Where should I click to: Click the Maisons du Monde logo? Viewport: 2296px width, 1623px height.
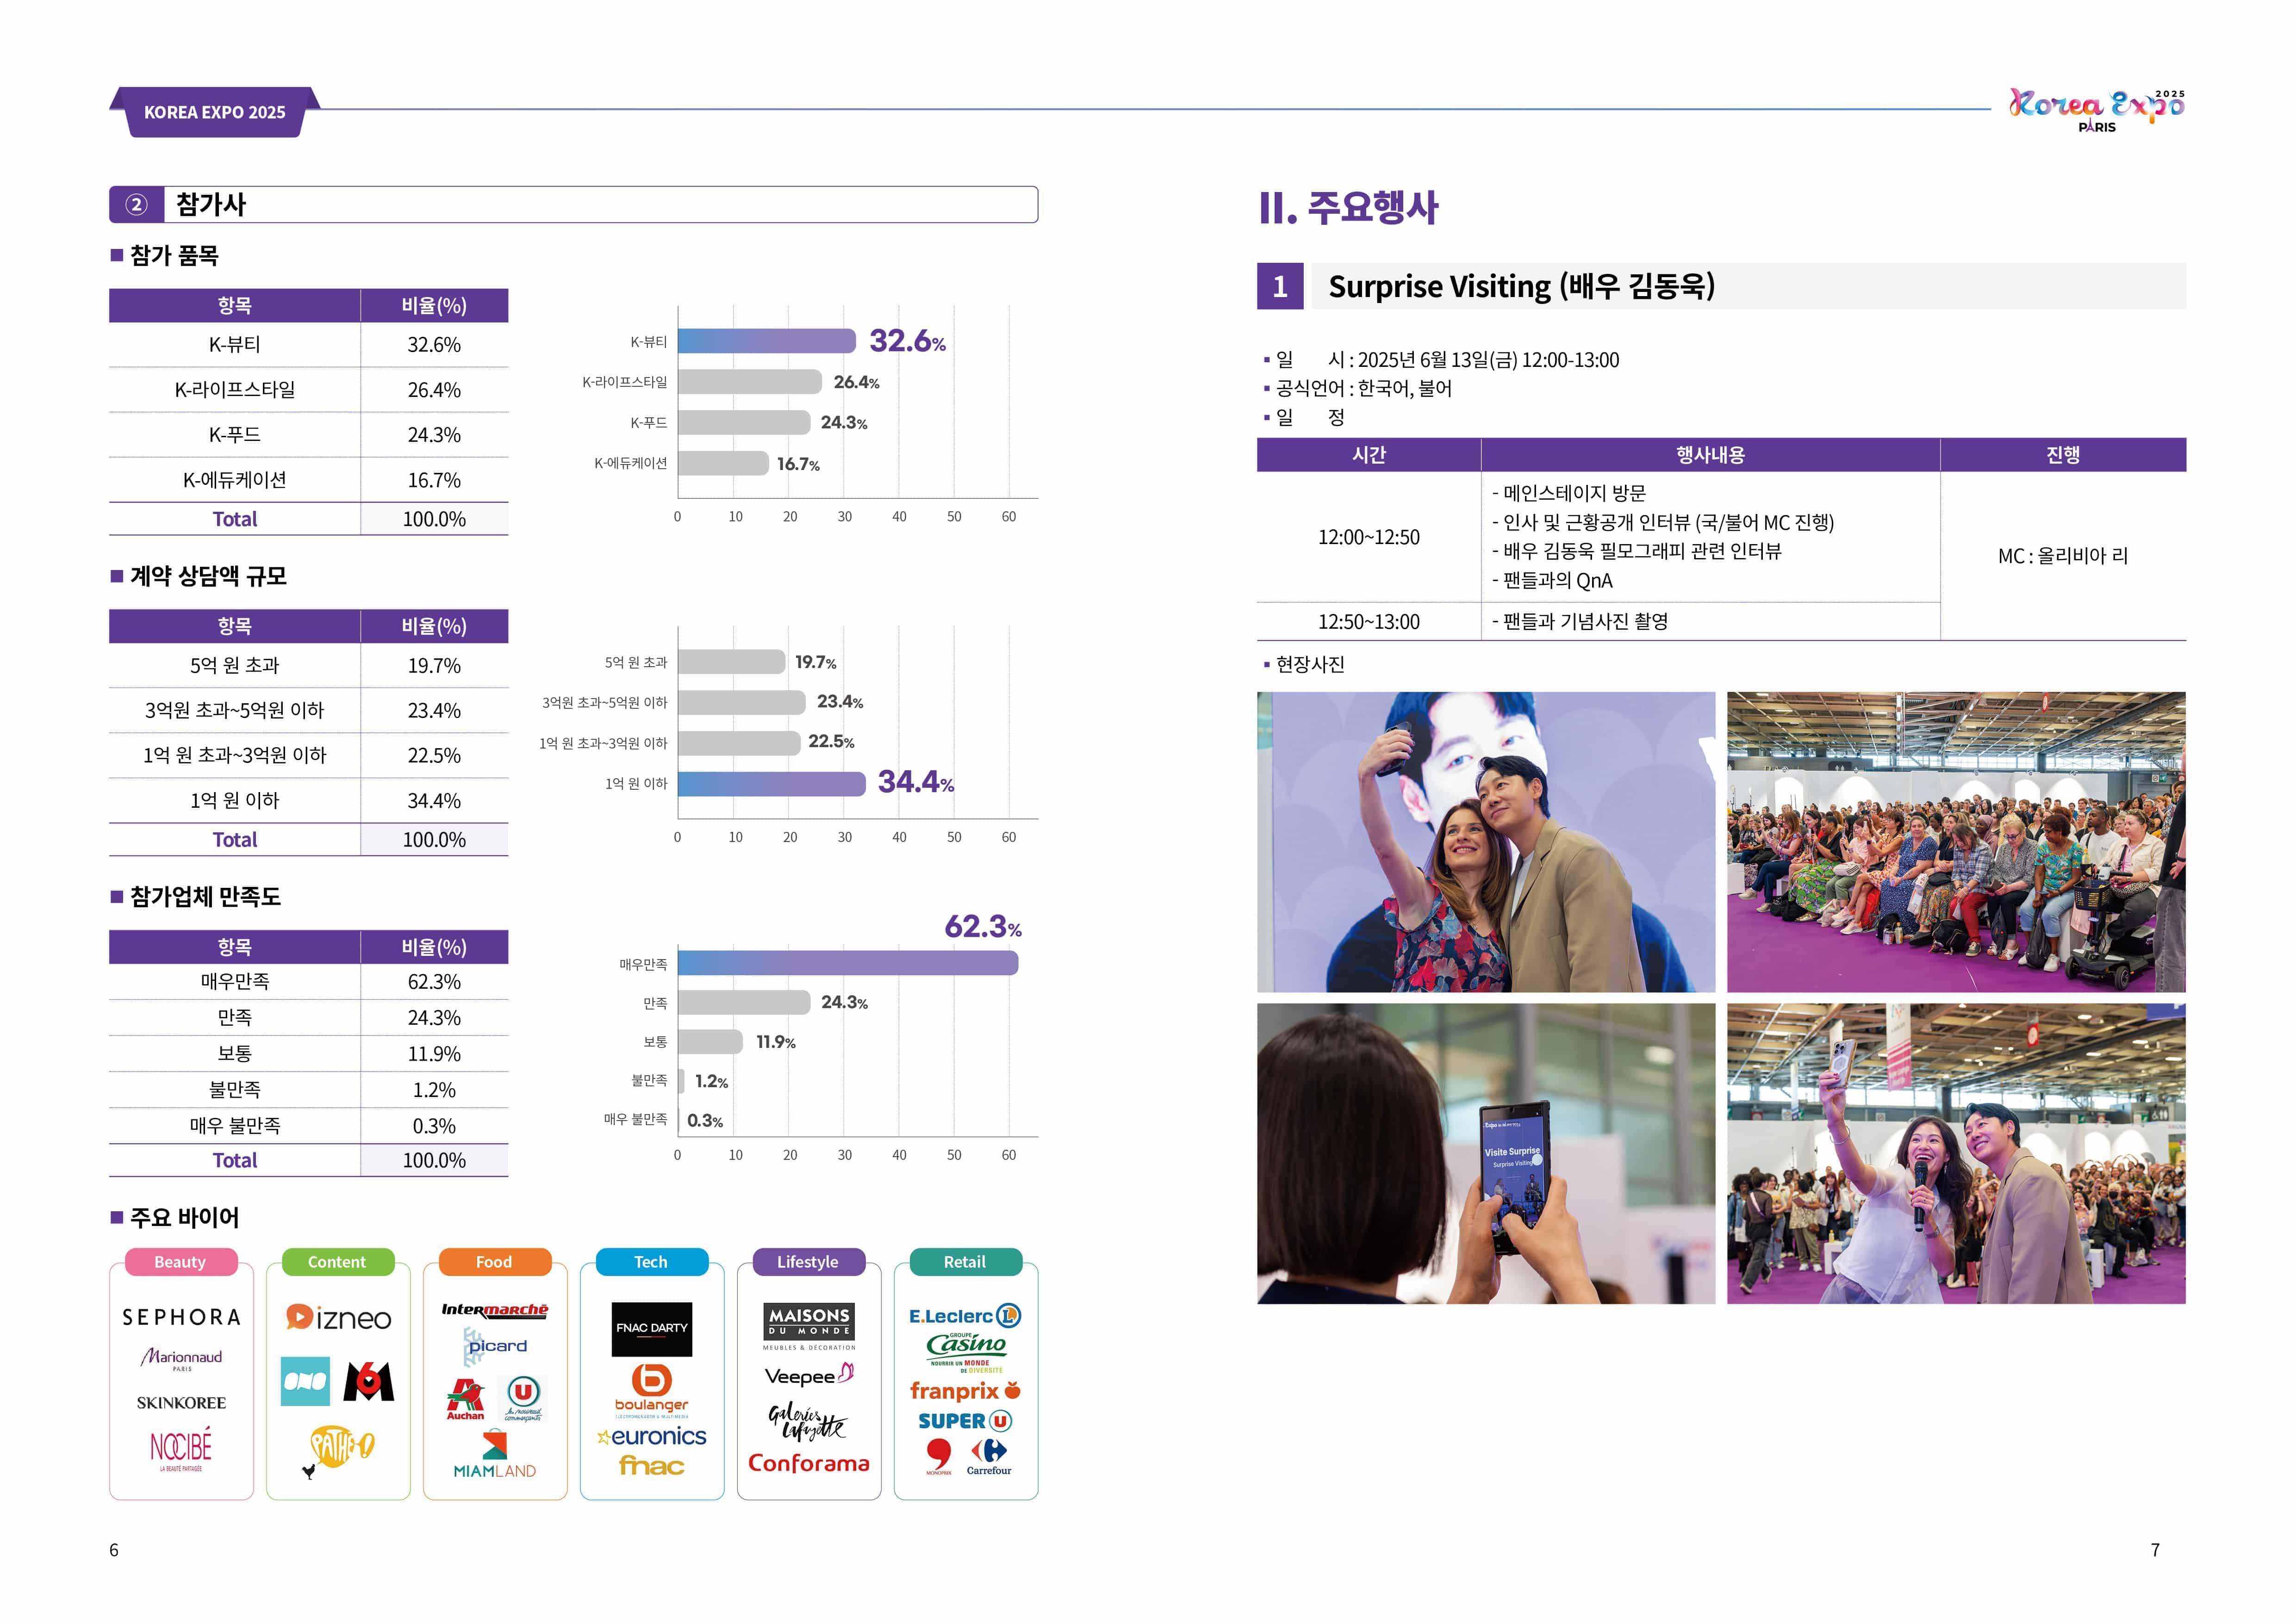tap(809, 1322)
